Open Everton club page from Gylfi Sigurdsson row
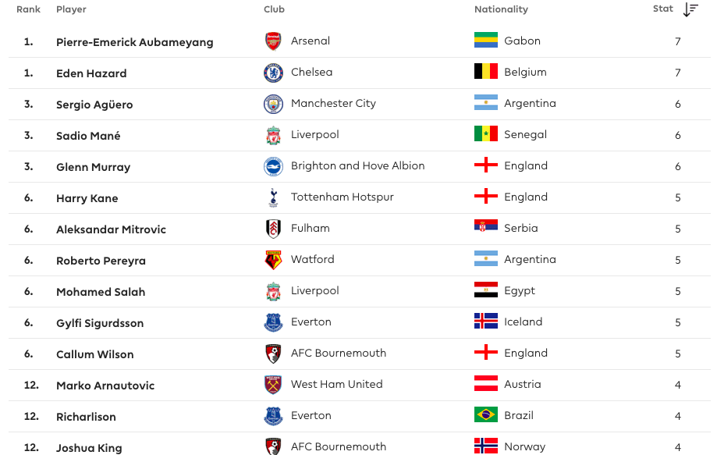This screenshot has height=455, width=717. coord(311,322)
